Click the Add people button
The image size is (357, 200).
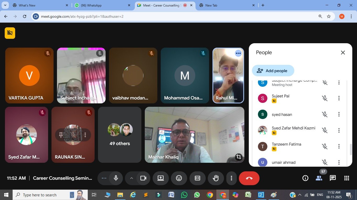tap(273, 71)
